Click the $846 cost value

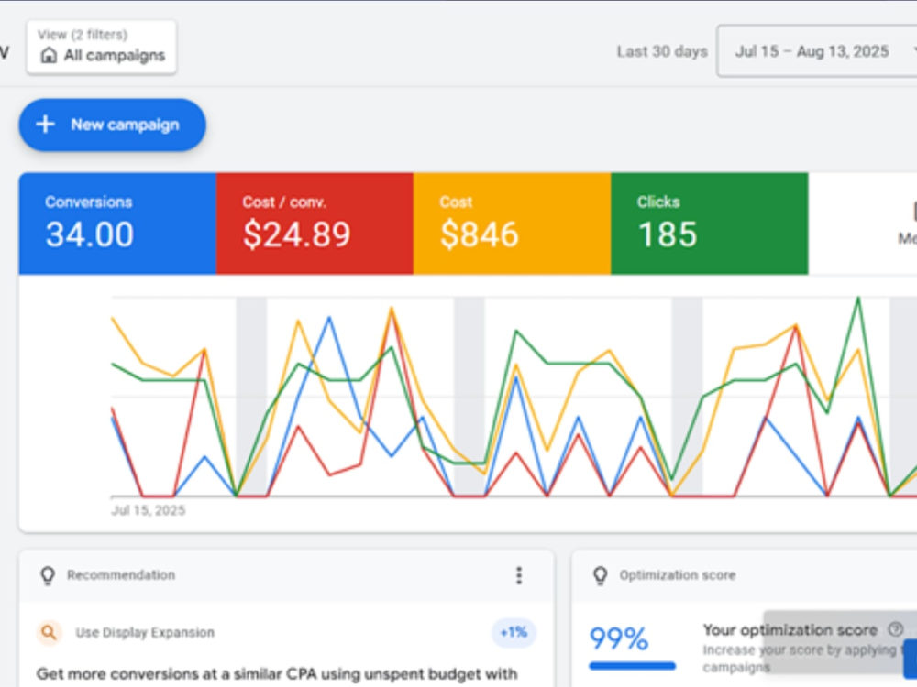pos(479,234)
